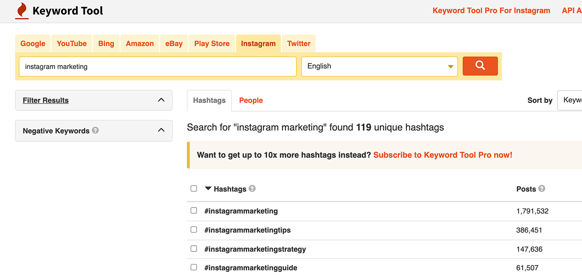Image resolution: width=582 pixels, height=276 pixels.
Task: Switch to the YouTube tab
Action: (x=72, y=44)
